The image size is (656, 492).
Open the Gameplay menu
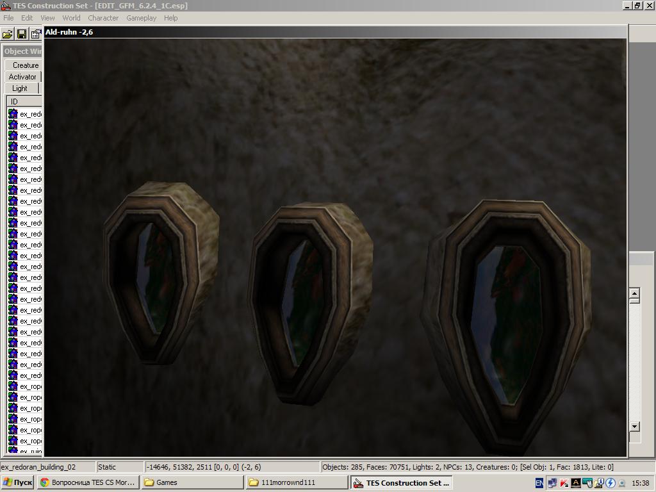141,18
